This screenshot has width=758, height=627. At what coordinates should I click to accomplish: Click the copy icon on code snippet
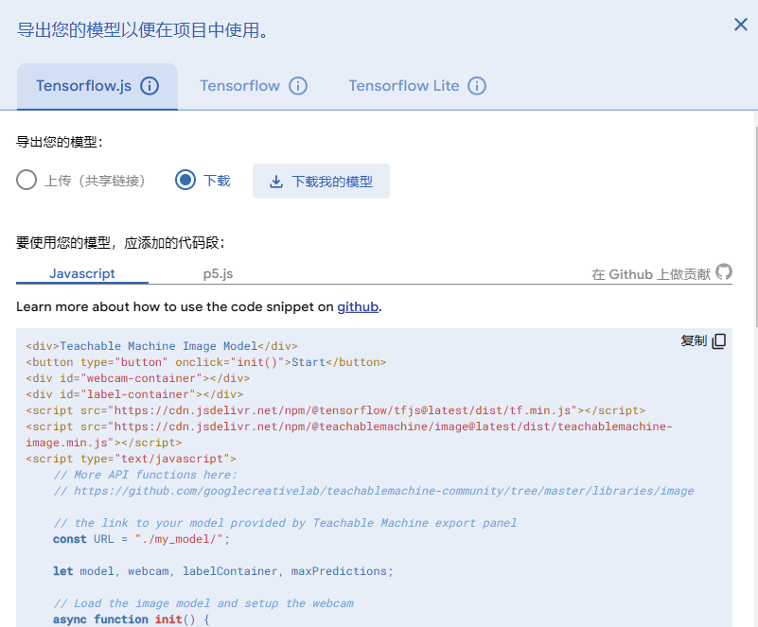click(719, 341)
